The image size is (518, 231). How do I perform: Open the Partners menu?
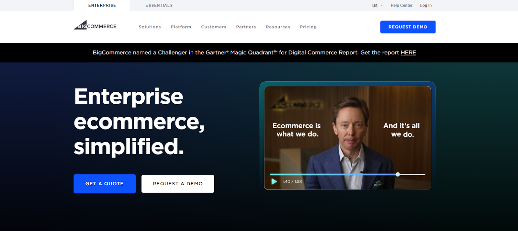[x=246, y=27]
